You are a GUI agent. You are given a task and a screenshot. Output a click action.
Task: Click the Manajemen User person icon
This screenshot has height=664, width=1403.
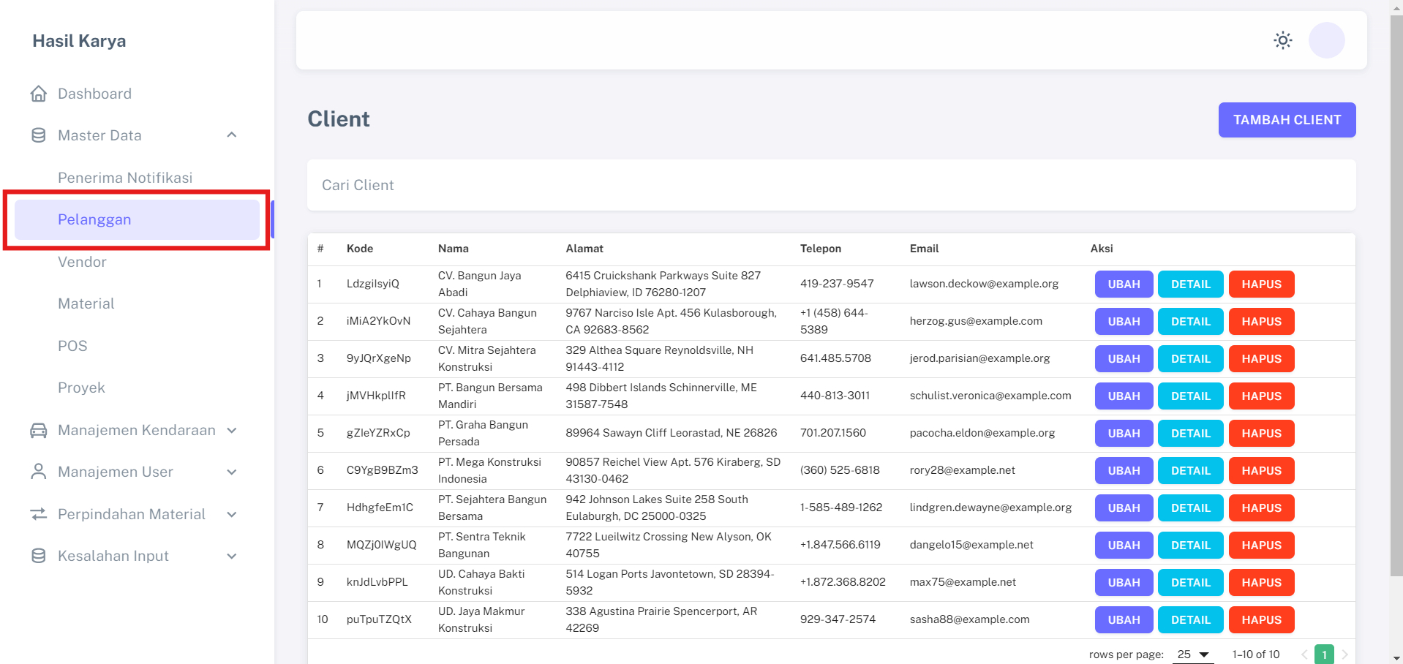(x=39, y=472)
